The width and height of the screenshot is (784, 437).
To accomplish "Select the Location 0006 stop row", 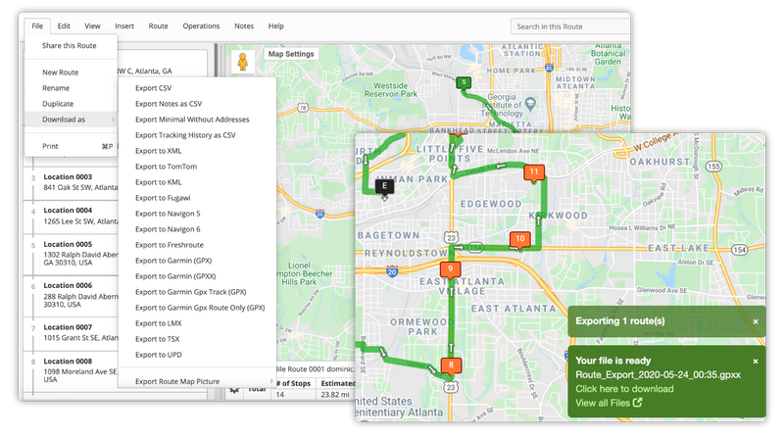I will [x=71, y=295].
